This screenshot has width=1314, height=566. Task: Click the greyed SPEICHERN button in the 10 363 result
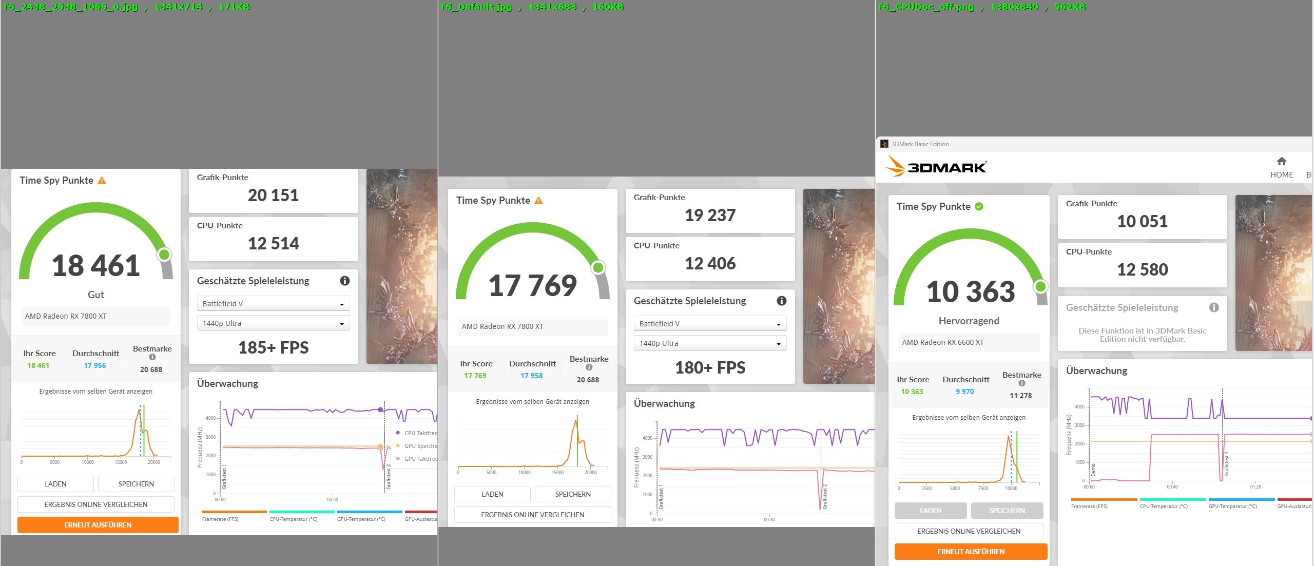[1007, 511]
